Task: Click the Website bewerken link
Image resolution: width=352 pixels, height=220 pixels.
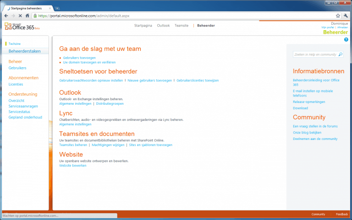Action: [72, 166]
